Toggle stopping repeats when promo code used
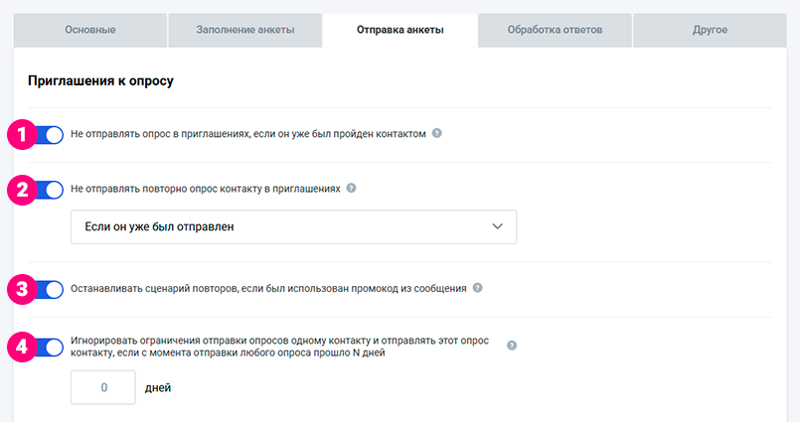 pyautogui.click(x=50, y=290)
